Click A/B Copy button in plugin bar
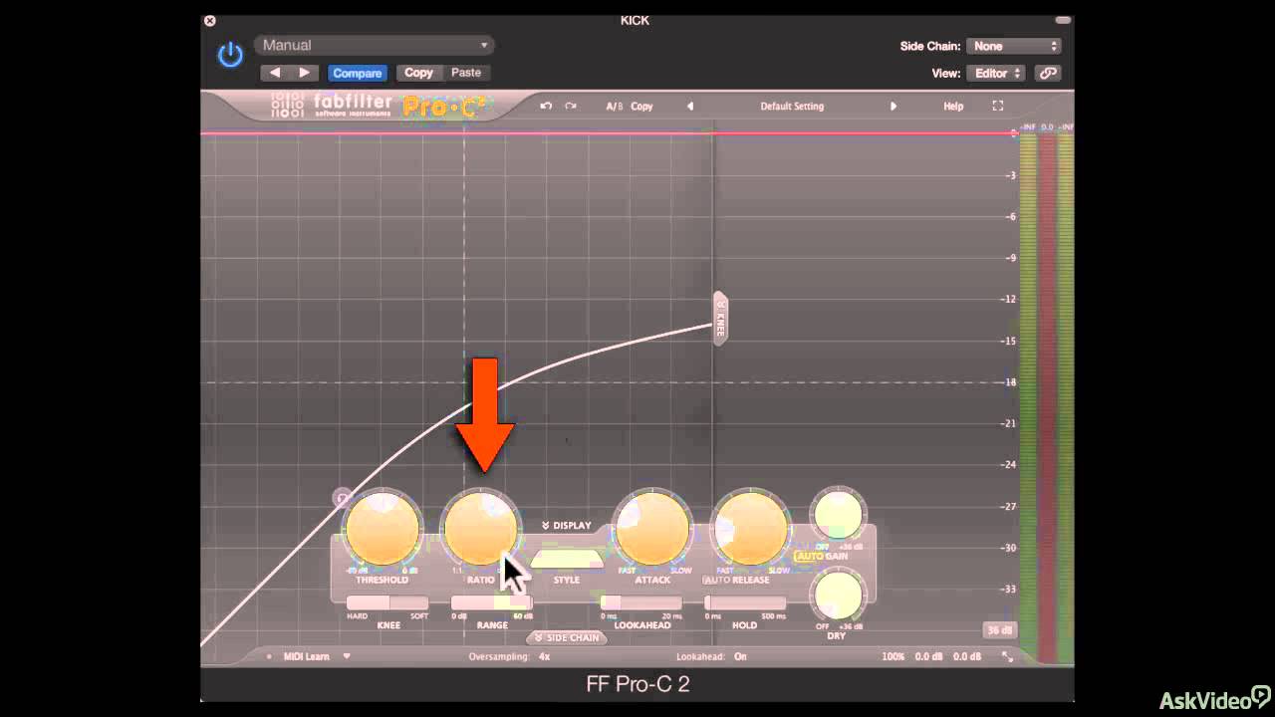 (641, 106)
